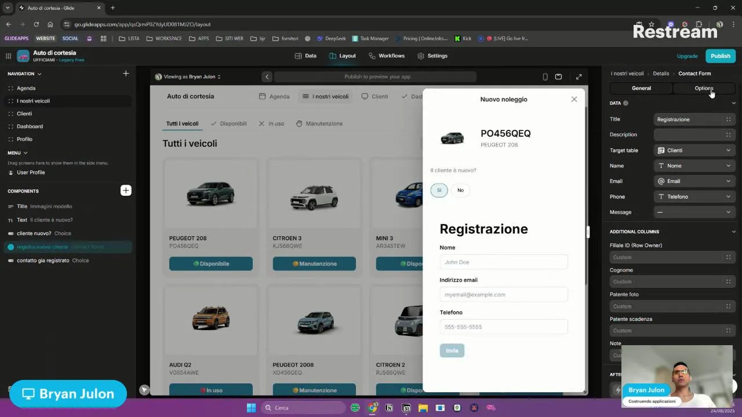Image resolution: width=742 pixels, height=417 pixels.
Task: Switch to Workflows tab
Action: (386, 56)
